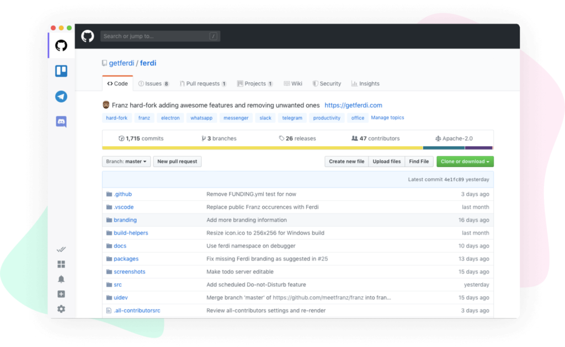Select the electron topic tag
The image size is (565, 347).
click(170, 118)
